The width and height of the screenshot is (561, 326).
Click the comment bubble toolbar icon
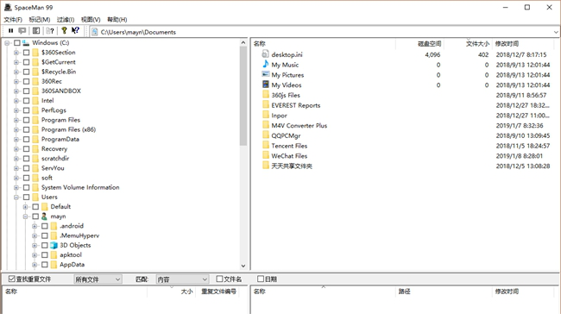(x=22, y=31)
